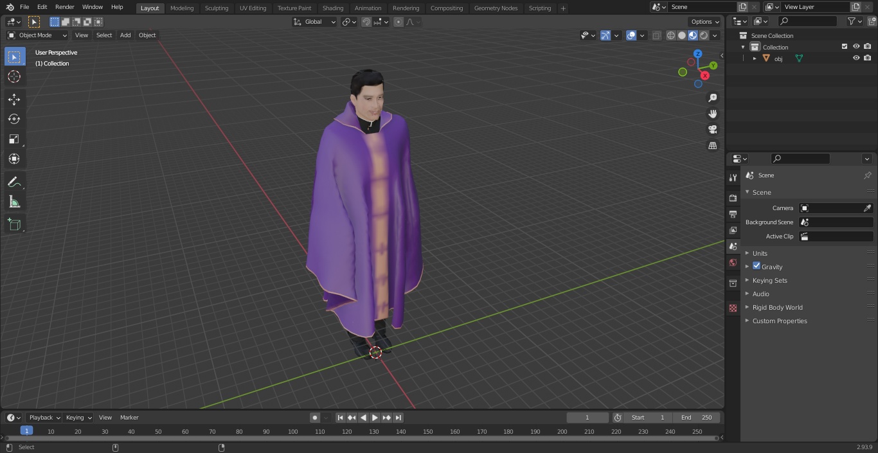Toggle the Gravity checkbox
Viewport: 878px width, 453px height.
[x=757, y=266]
